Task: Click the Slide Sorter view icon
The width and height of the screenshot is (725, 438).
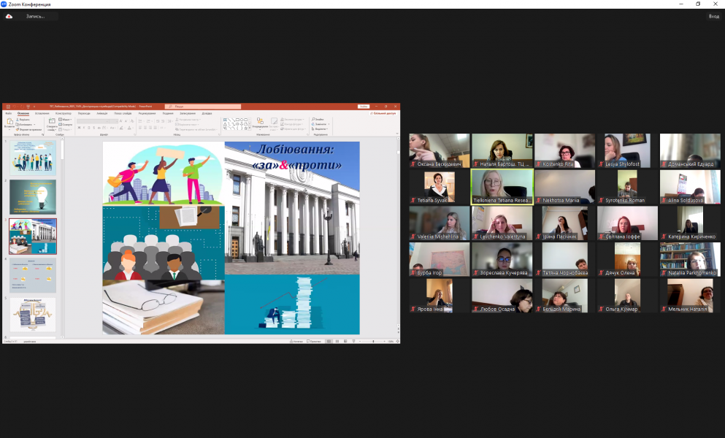Action: coord(337,341)
